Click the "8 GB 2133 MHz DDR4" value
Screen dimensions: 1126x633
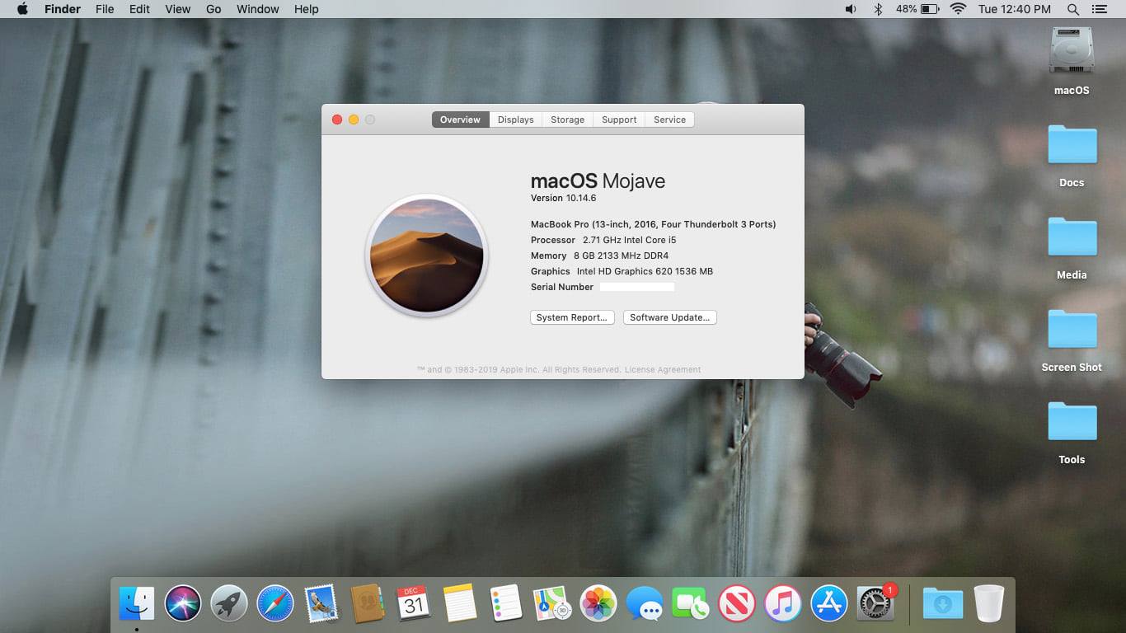pyautogui.click(x=622, y=256)
